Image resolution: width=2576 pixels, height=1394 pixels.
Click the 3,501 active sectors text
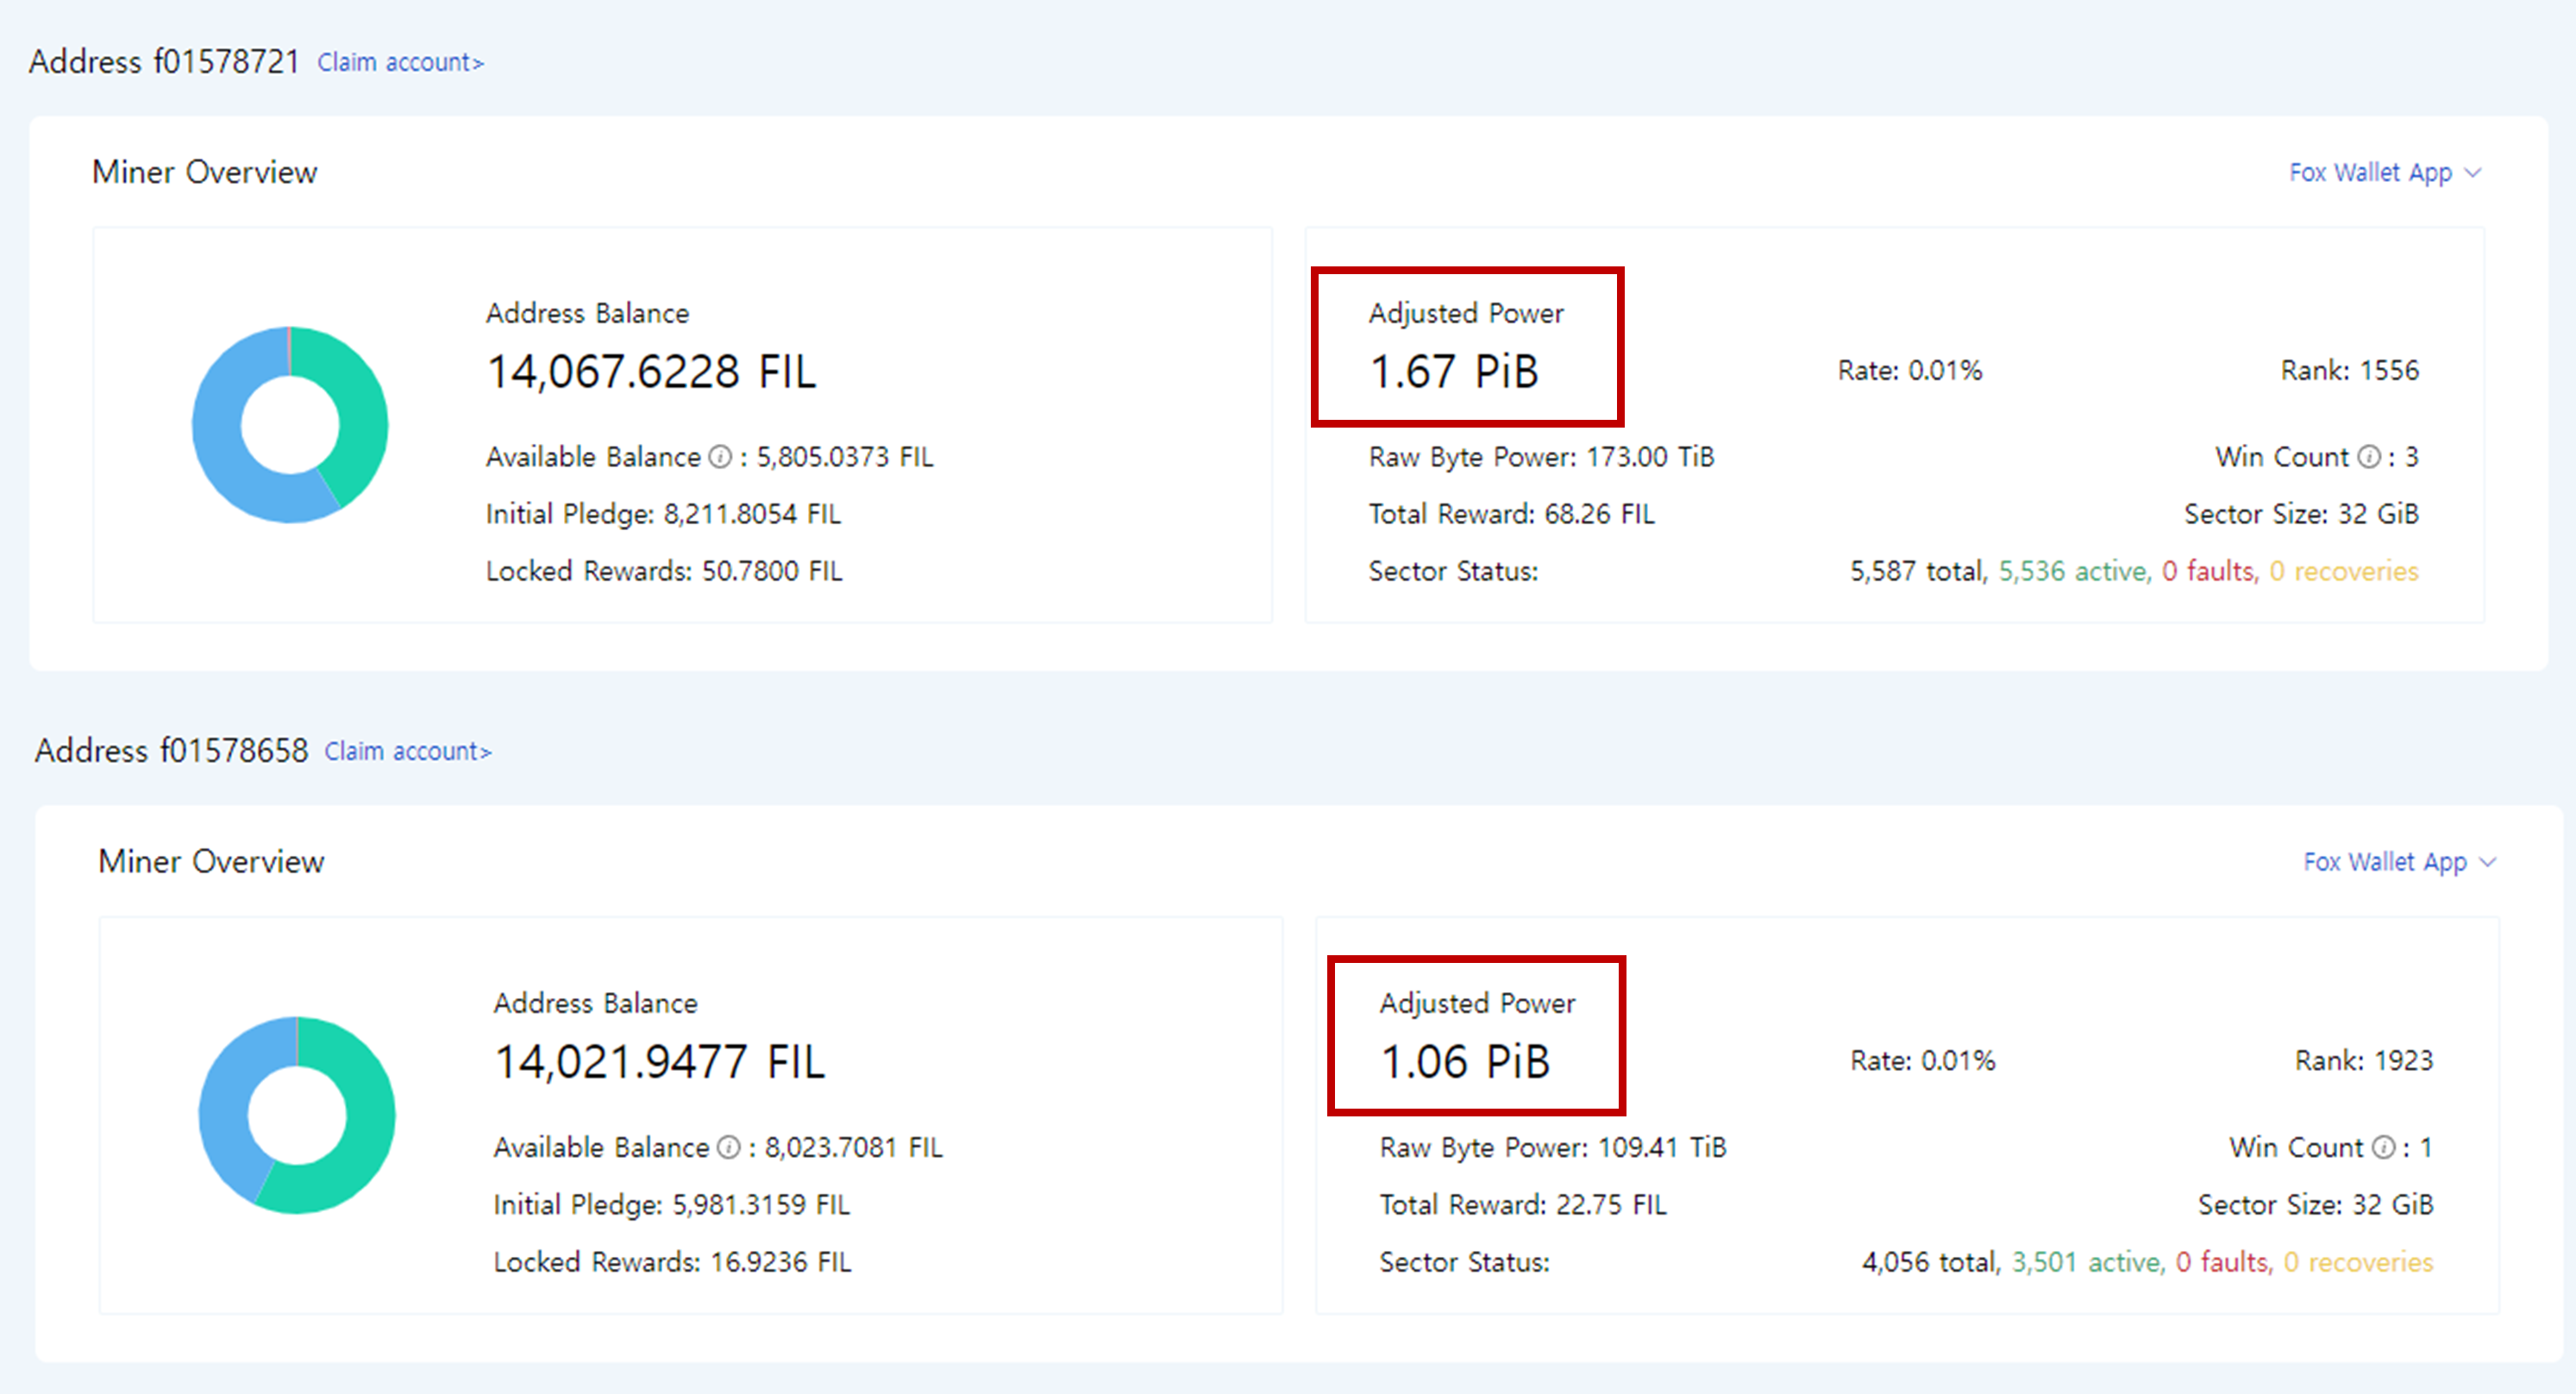(2087, 1262)
